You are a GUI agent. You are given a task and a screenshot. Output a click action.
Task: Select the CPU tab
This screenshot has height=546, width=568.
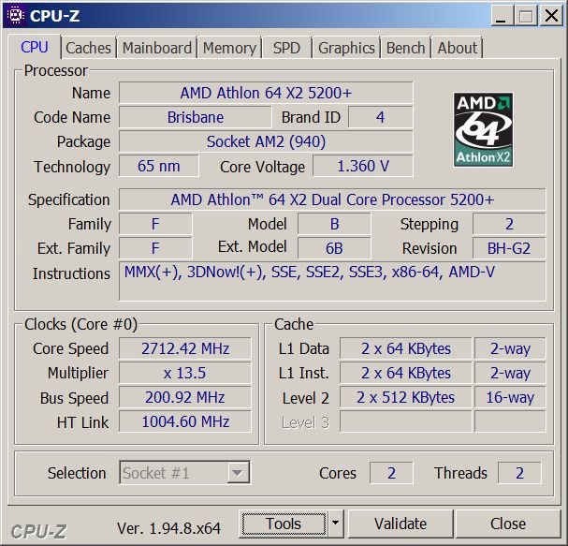point(35,47)
